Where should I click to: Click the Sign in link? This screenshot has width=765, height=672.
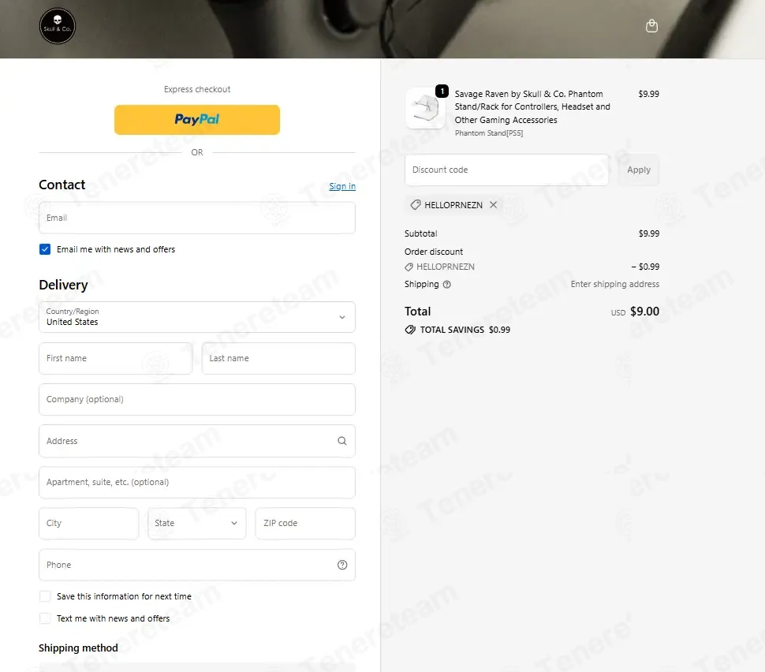tap(342, 186)
